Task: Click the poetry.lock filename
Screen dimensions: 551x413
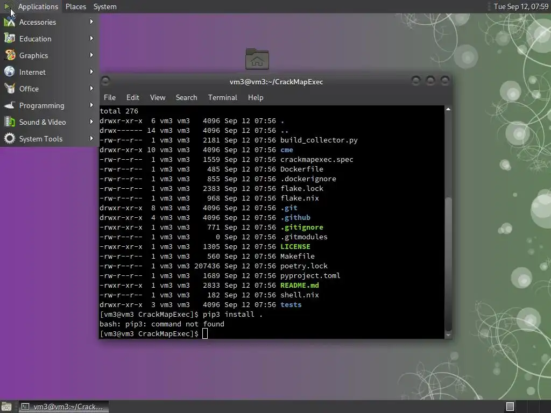Action: 303,266
